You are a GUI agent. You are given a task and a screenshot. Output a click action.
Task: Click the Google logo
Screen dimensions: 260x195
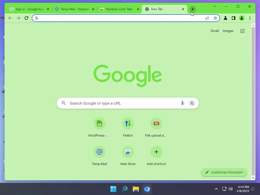(128, 76)
